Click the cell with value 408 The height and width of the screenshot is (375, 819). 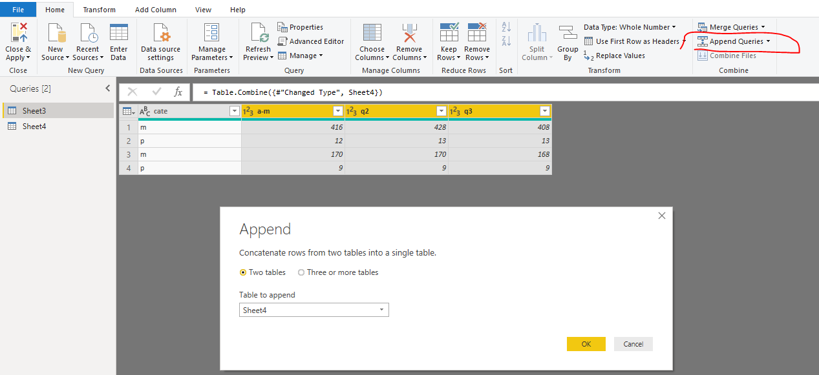[x=500, y=127]
